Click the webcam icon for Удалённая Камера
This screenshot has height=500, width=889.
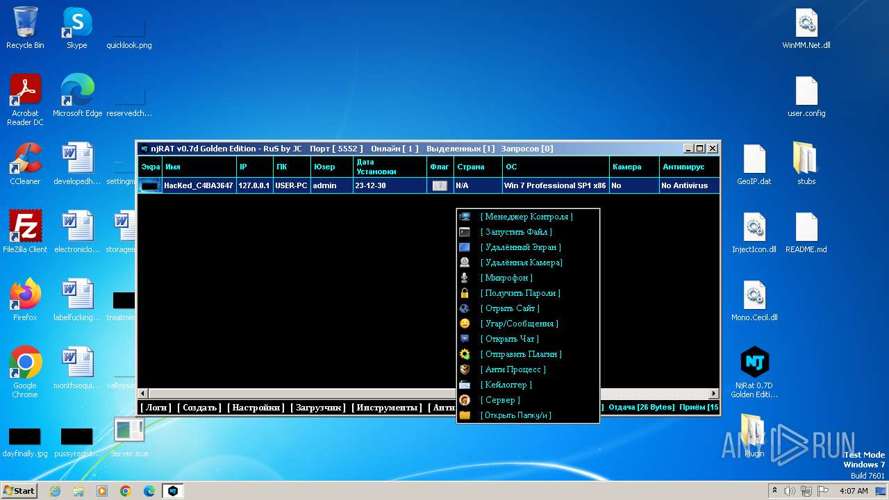(465, 262)
